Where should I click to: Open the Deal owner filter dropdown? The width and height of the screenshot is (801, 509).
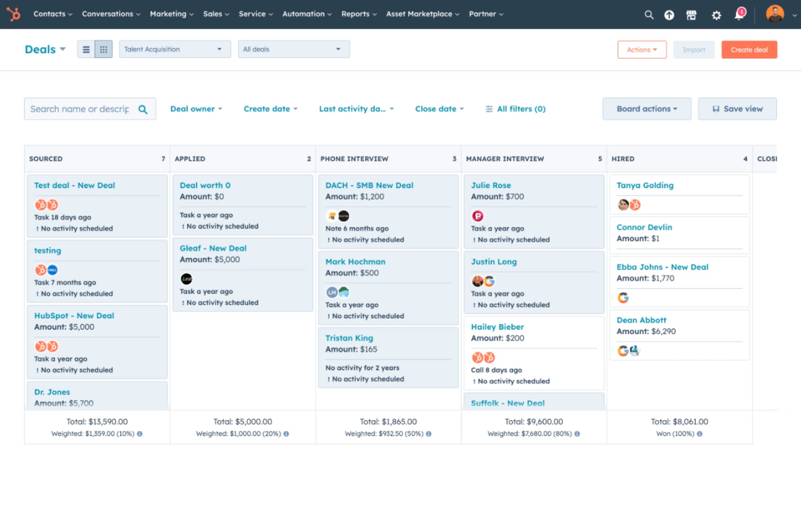pyautogui.click(x=196, y=109)
